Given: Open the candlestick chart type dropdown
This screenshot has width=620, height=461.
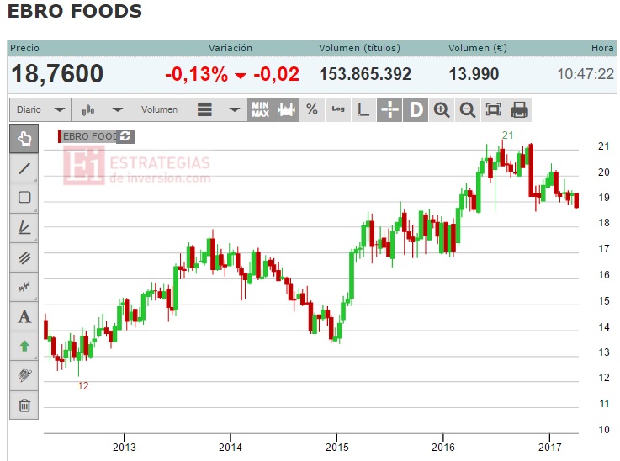Looking at the screenshot, I should click(x=101, y=109).
